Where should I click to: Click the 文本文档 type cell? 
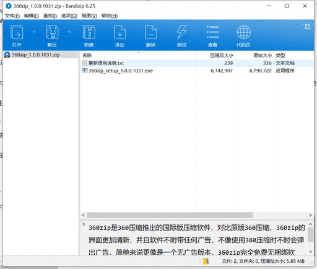285,63
